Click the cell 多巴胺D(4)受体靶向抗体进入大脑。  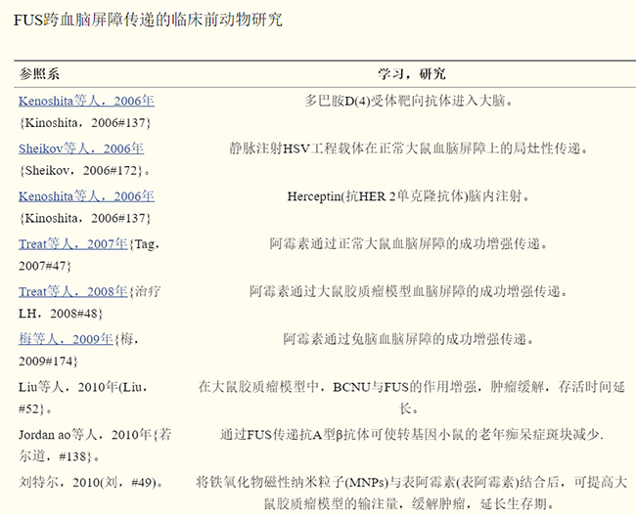409,101
